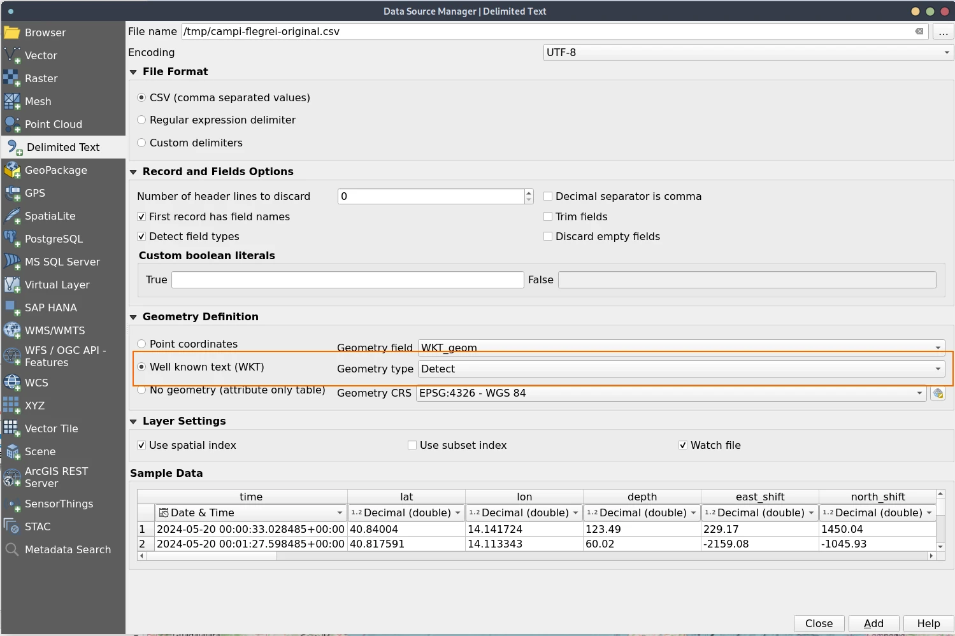955x636 pixels.
Task: Click the Select CRS icon button
Action: pyautogui.click(x=938, y=393)
